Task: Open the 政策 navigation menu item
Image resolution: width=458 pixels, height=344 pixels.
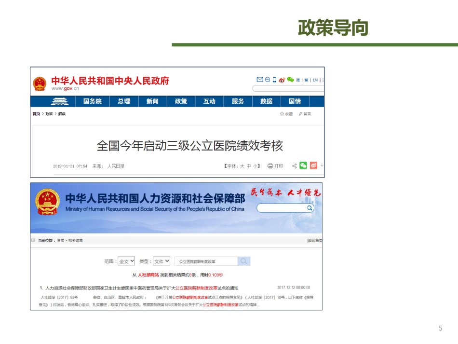Action: (x=181, y=101)
